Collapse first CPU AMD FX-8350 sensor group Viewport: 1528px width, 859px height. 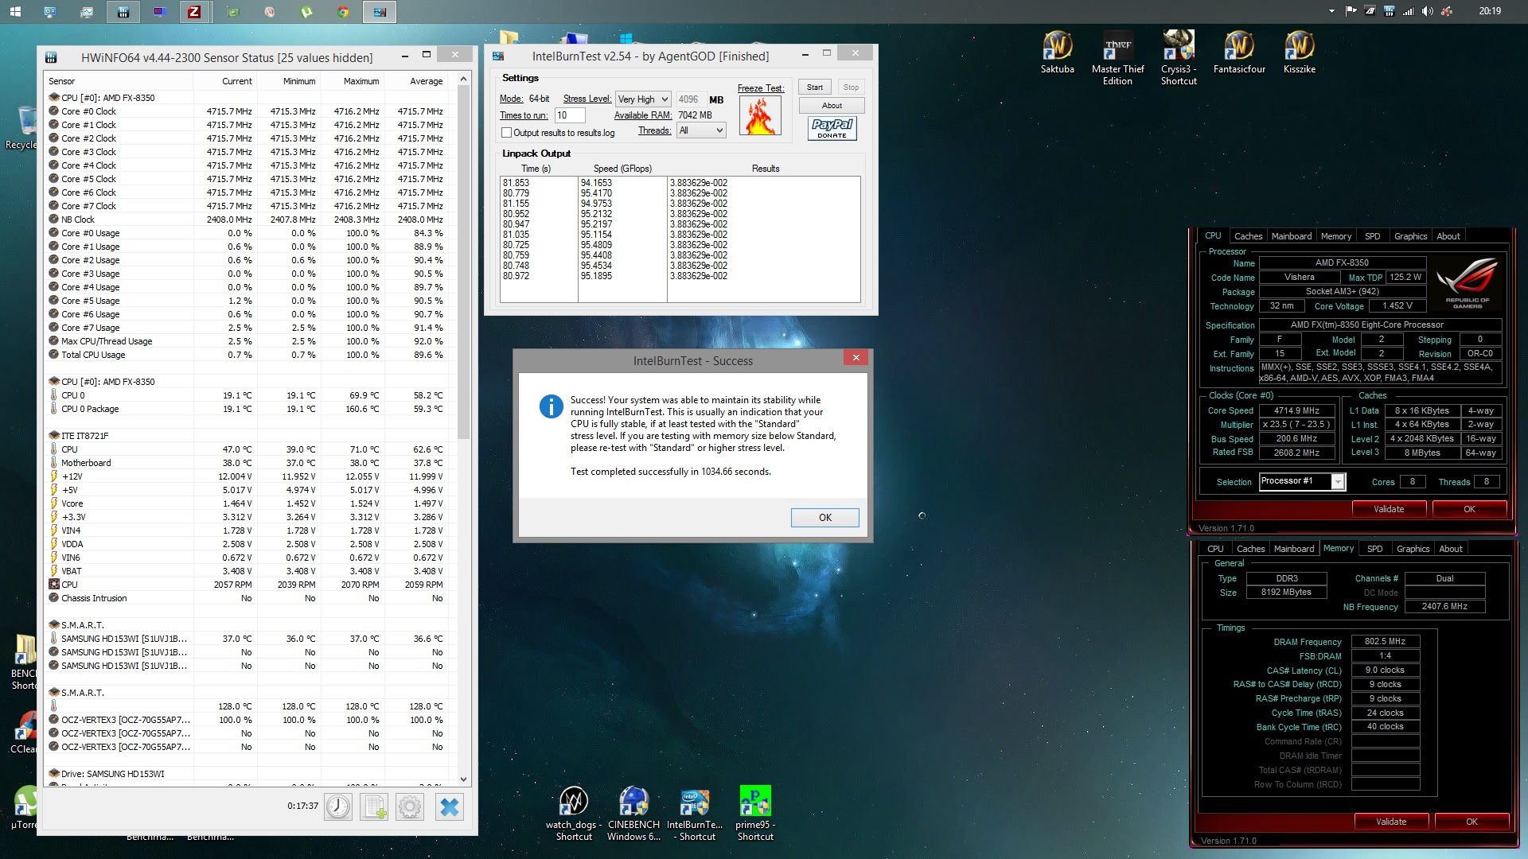[x=54, y=98]
